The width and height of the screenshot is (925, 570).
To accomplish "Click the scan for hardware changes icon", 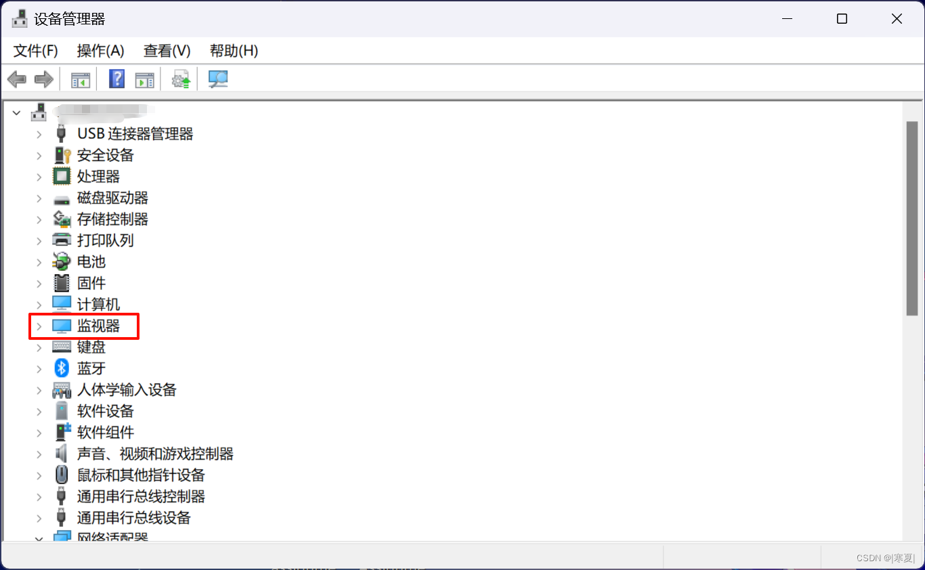I will (217, 79).
